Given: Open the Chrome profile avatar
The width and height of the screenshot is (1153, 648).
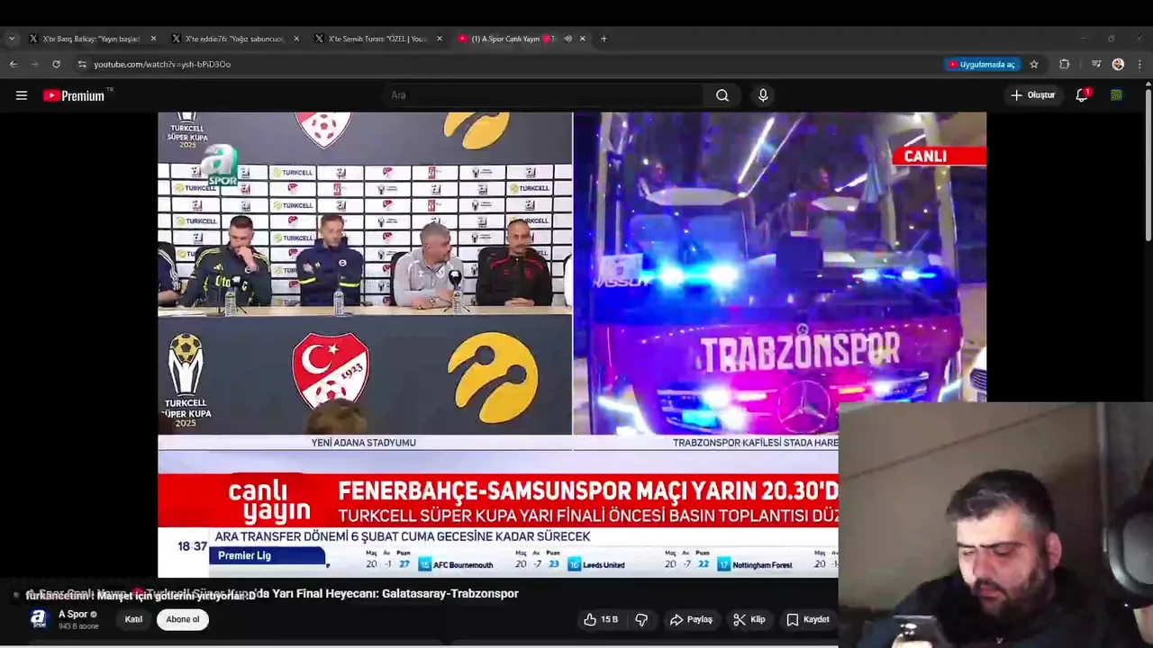Looking at the screenshot, I should pyautogui.click(x=1118, y=64).
